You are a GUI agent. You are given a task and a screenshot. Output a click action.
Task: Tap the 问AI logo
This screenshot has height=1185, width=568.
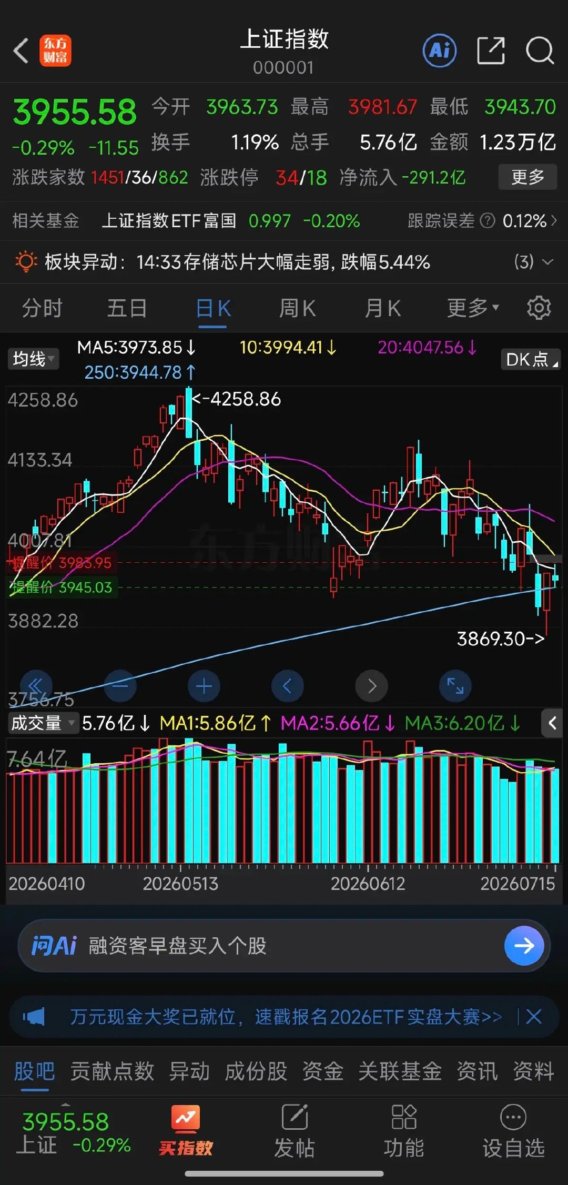pos(54,946)
